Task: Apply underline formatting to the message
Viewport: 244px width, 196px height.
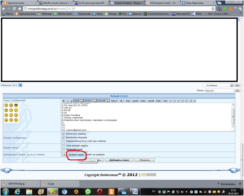Action: pos(71,101)
